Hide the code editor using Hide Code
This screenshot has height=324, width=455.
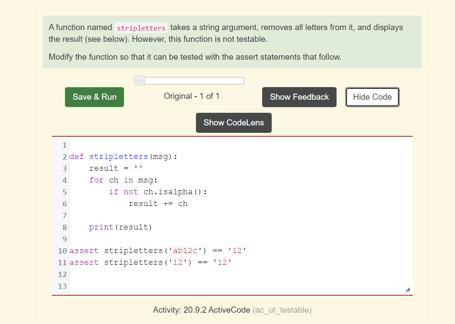pyautogui.click(x=372, y=97)
